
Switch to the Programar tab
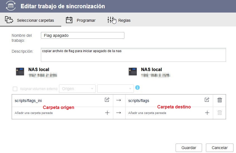[81, 20]
